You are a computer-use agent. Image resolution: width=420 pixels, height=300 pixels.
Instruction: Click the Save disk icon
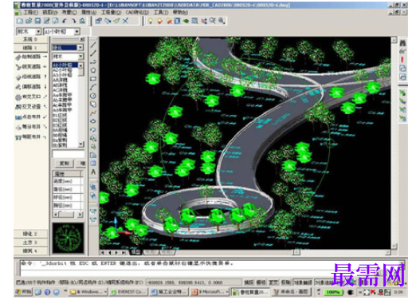(37, 21)
